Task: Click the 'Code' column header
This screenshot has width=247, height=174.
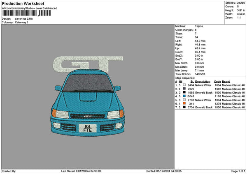Action: point(217,82)
